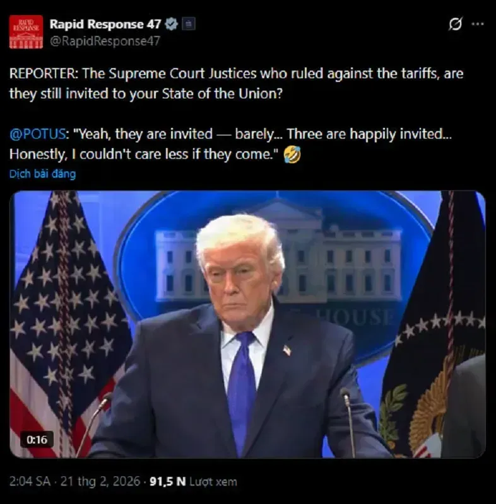
Task: Open the Rapid Response 47 profile avatar
Action: coord(26,32)
